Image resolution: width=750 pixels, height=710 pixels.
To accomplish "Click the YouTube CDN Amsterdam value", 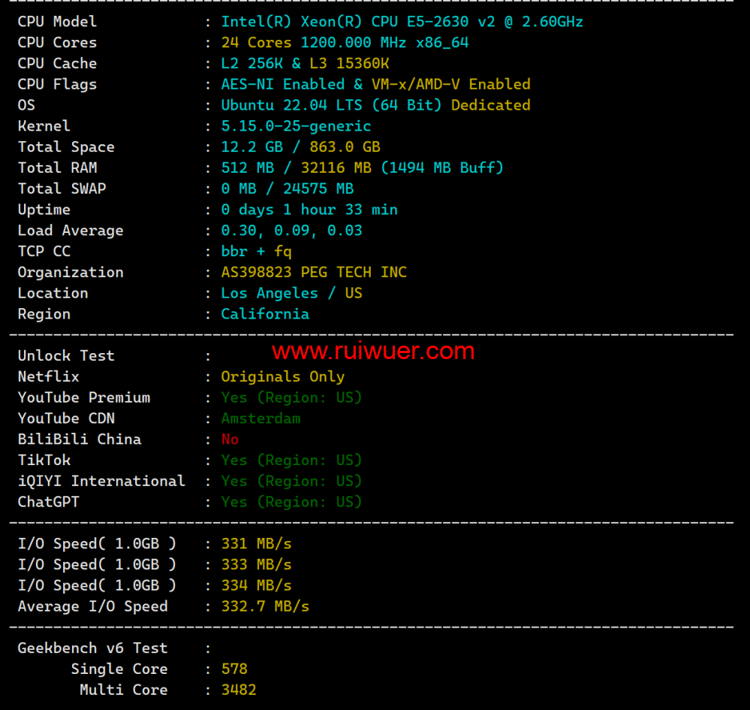I will [x=261, y=418].
